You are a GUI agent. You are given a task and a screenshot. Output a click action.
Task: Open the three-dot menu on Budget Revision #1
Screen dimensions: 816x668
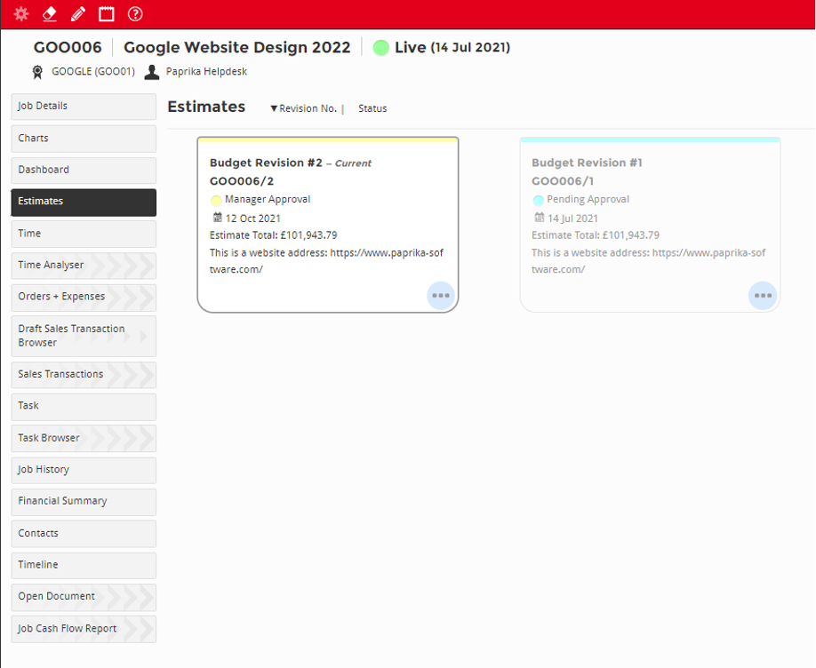(x=762, y=296)
